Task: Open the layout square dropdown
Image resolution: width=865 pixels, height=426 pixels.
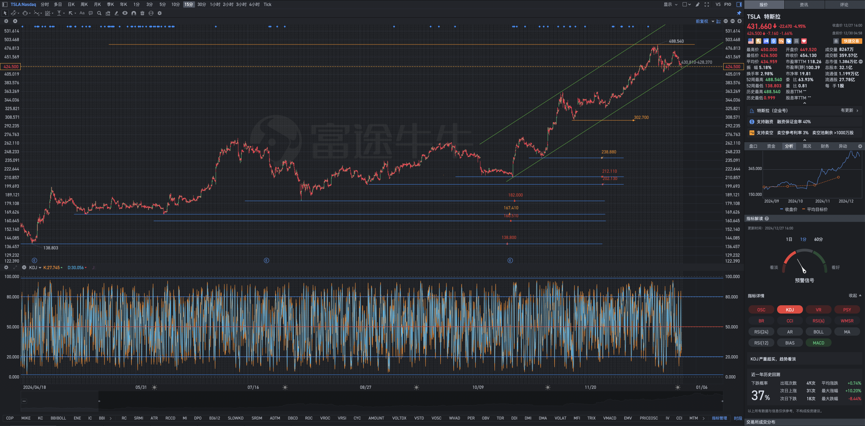Action: click(686, 4)
